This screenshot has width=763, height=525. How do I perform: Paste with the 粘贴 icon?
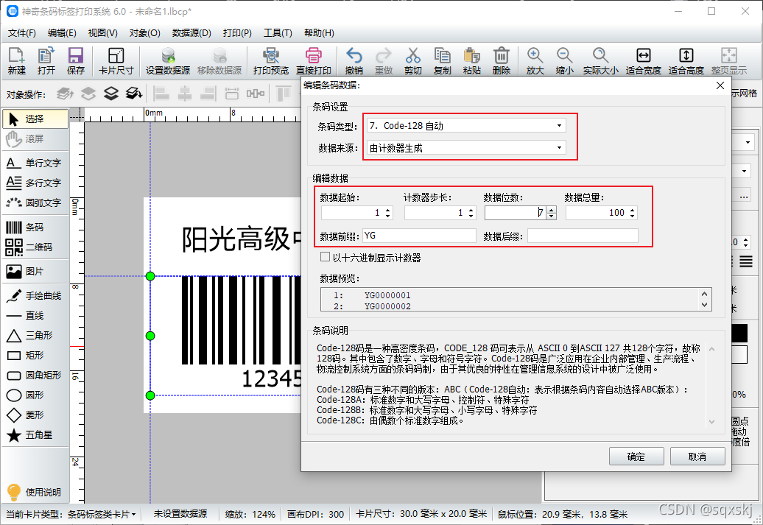[x=471, y=61]
